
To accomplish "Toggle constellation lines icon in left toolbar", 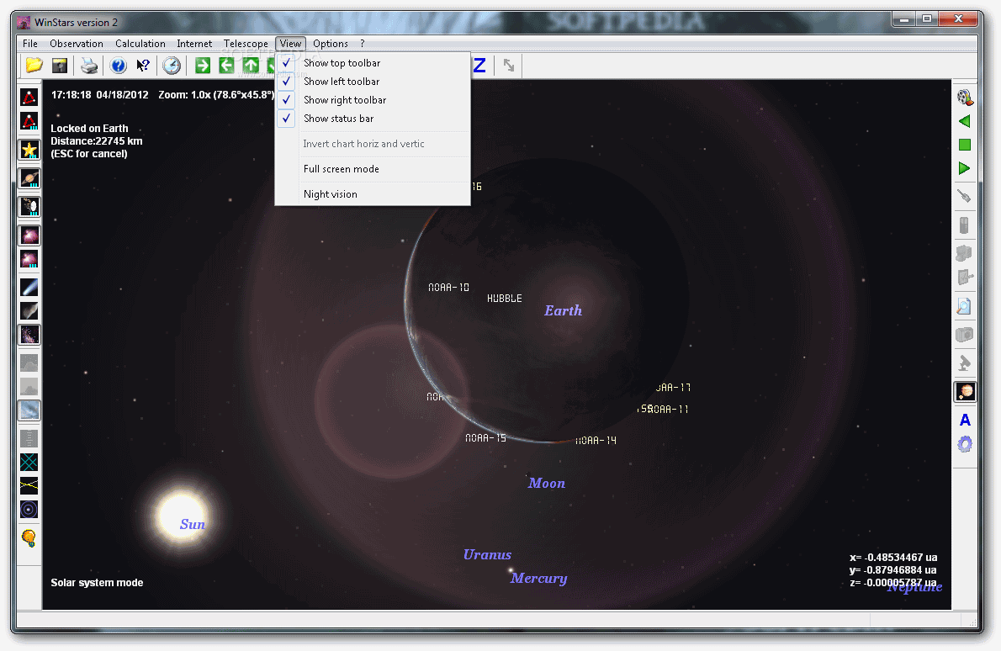I will point(29,97).
